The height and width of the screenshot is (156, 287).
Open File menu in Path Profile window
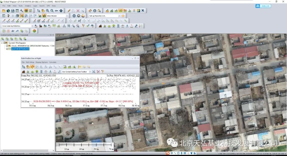coord(23,62)
